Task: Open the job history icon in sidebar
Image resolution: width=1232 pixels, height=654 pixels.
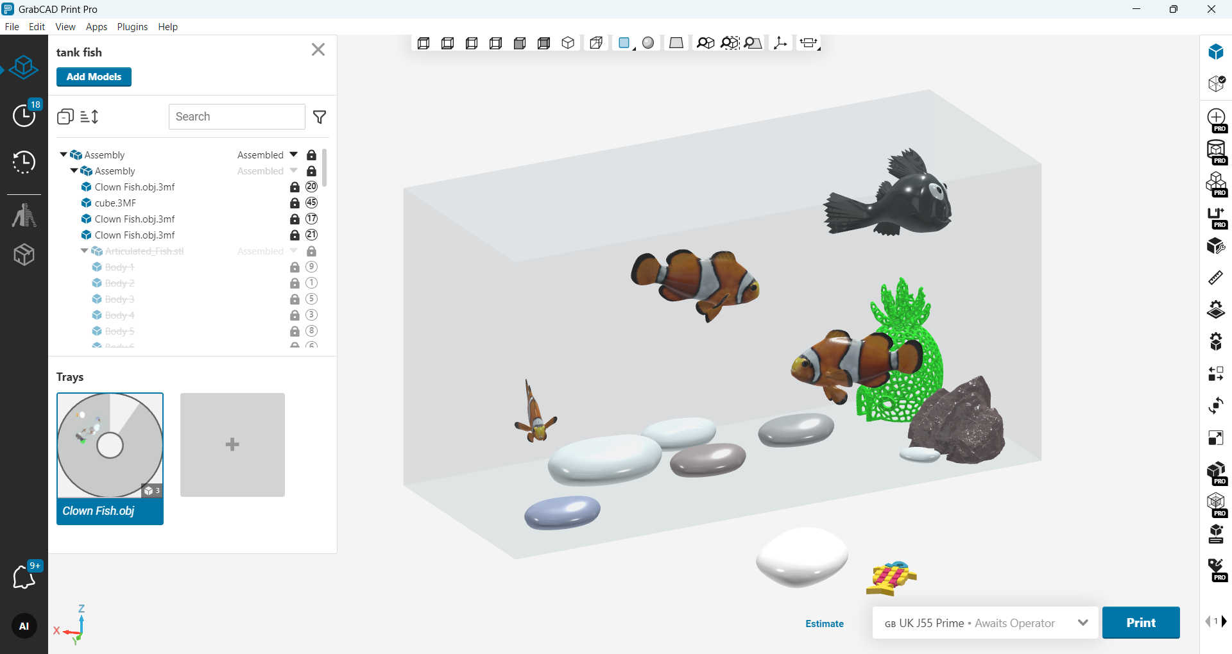Action: click(24, 162)
